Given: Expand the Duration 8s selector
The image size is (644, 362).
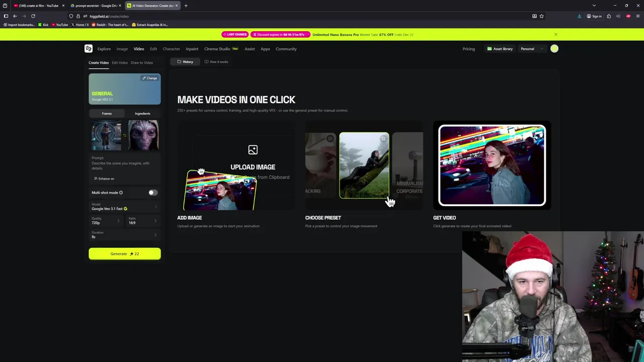Looking at the screenshot, I should pyautogui.click(x=124, y=235).
